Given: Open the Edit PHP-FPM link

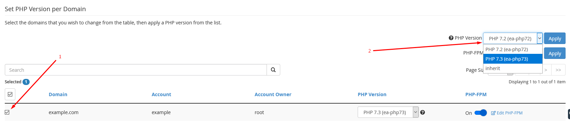Looking at the screenshot, I should (507, 113).
